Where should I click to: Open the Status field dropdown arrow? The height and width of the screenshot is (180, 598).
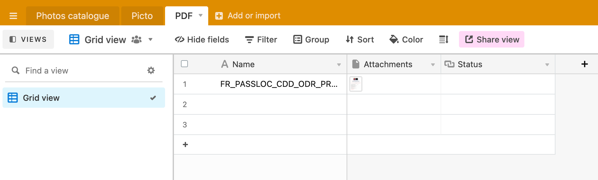click(547, 65)
